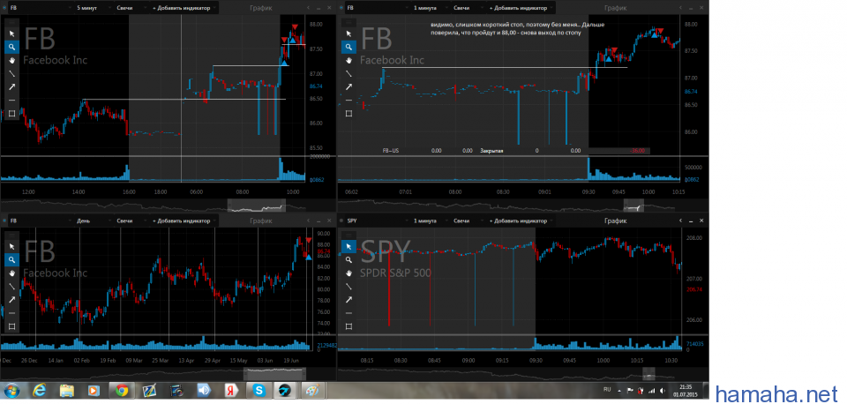847x404 pixels.
Task: Pick the line tool in FB 1-minute chart
Action: tap(349, 73)
